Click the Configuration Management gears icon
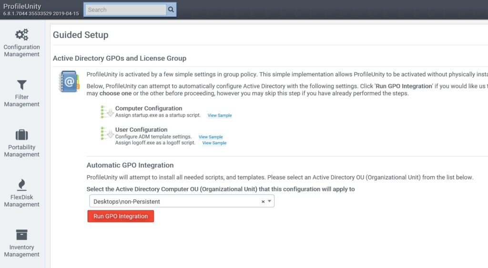Image resolution: width=488 pixels, height=268 pixels. (x=21, y=35)
